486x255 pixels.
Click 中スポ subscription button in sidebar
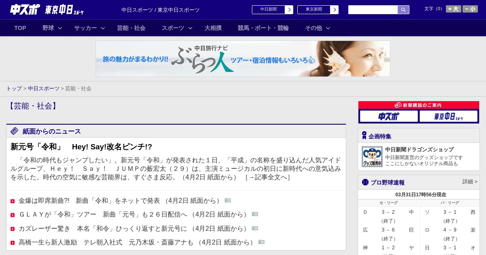point(389,117)
